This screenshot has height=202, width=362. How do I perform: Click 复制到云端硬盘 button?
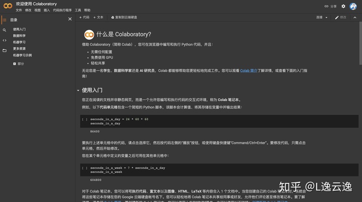click(x=124, y=17)
